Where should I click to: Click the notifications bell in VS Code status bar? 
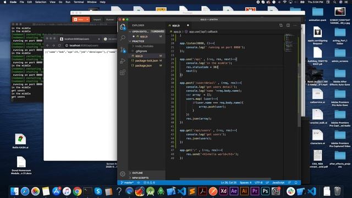(x=296, y=183)
